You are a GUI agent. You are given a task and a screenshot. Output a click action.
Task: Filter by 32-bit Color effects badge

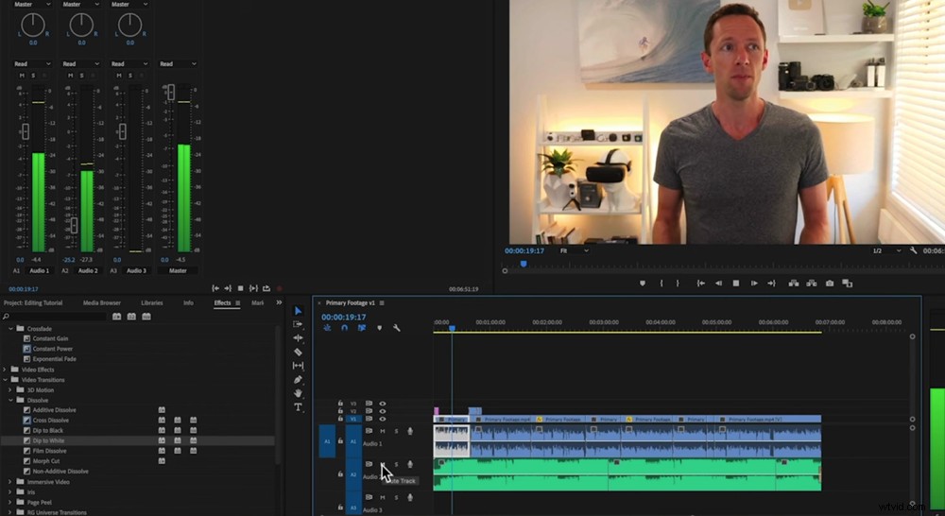click(131, 317)
